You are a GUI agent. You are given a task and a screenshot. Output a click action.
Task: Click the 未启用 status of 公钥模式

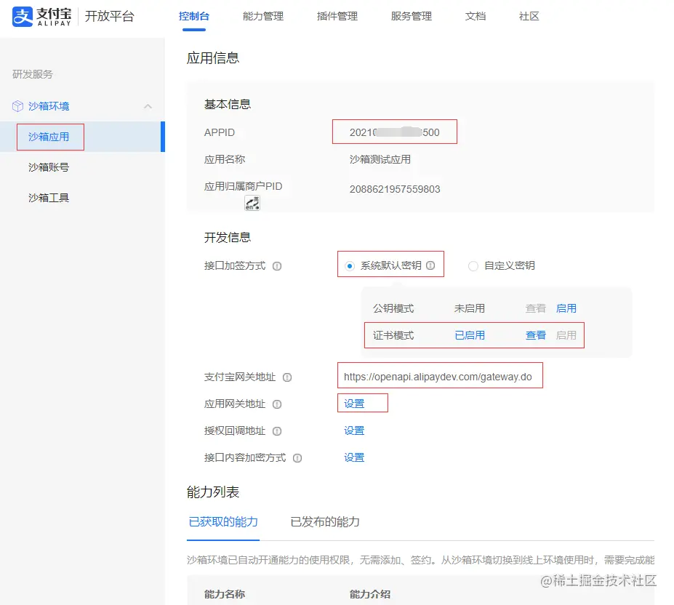click(x=470, y=308)
